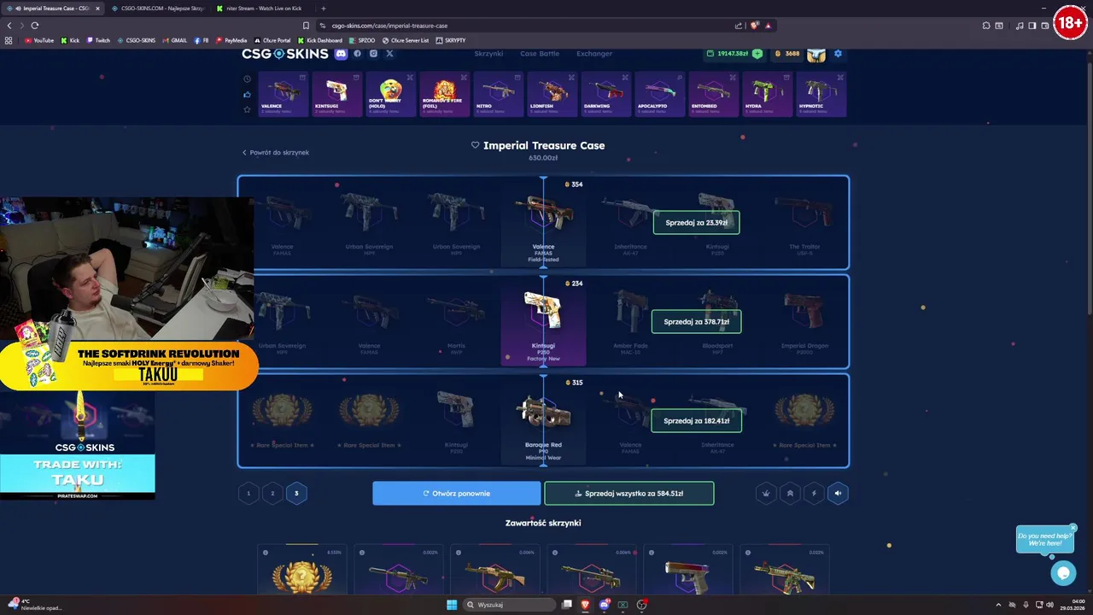The height and width of the screenshot is (615, 1093).
Task: Click browser back arrow
Action: (9, 26)
